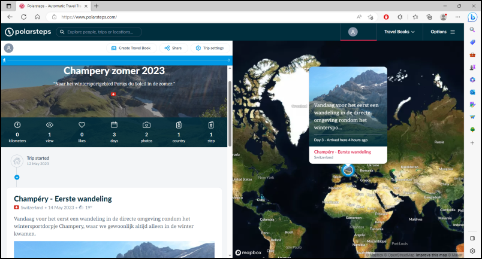Click the sidebar Search icon
482x259 pixels.
(x=472, y=30)
